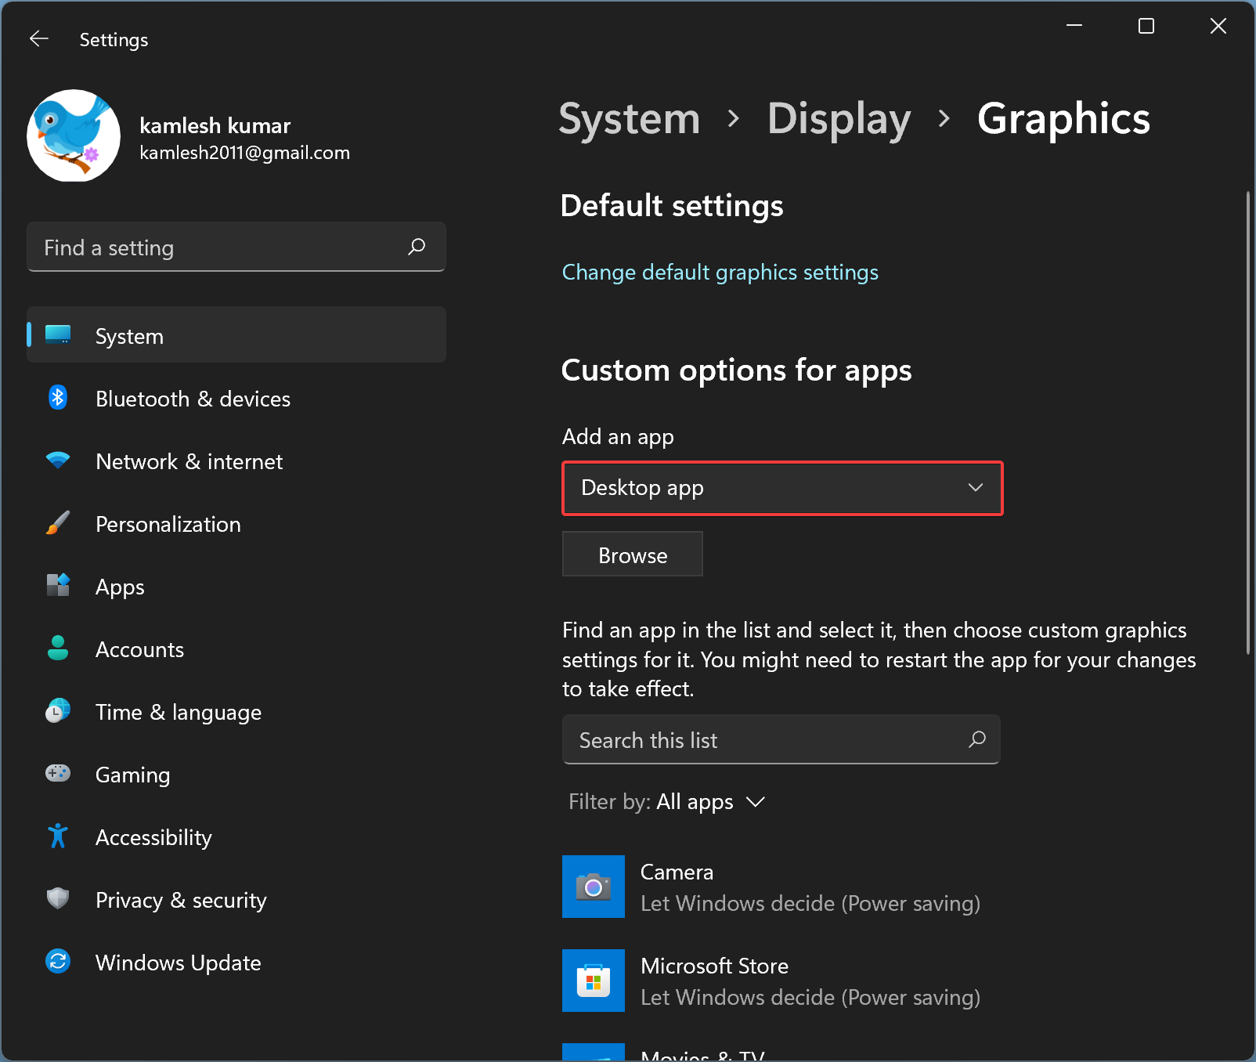Click the search icon in Search this list

coord(977,739)
